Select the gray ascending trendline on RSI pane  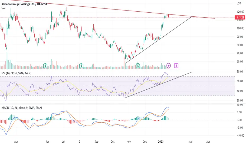click(x=158, y=85)
